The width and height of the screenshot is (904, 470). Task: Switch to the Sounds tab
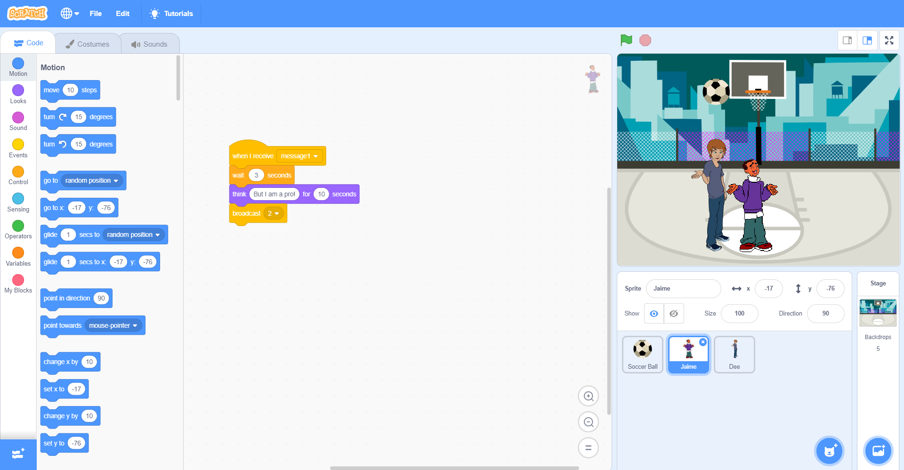pyautogui.click(x=149, y=44)
